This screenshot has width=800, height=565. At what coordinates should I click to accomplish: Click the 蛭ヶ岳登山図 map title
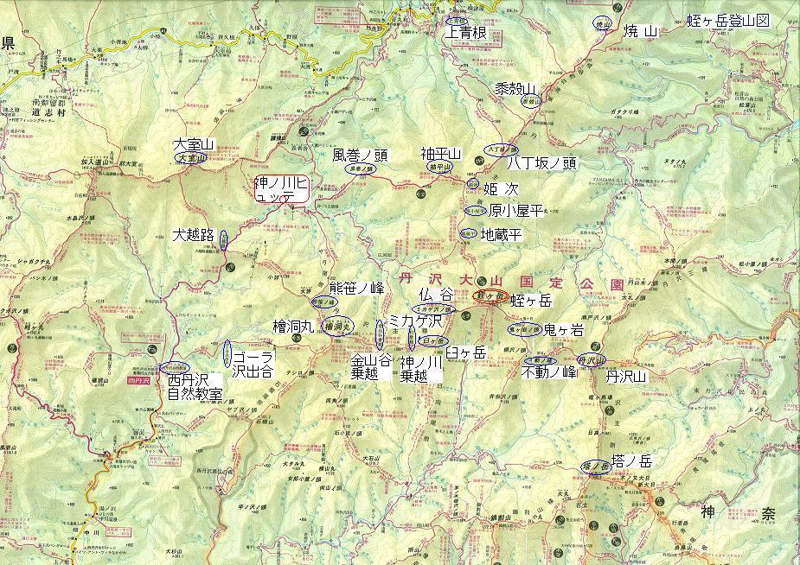click(728, 21)
